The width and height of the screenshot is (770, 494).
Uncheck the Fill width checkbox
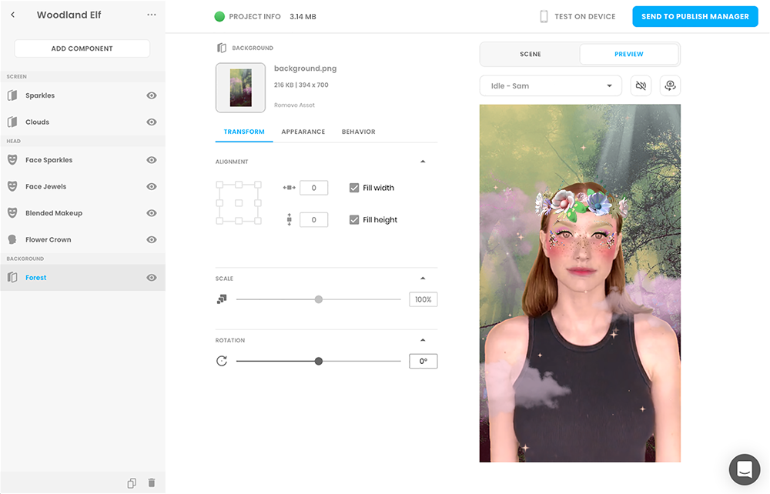(x=354, y=188)
